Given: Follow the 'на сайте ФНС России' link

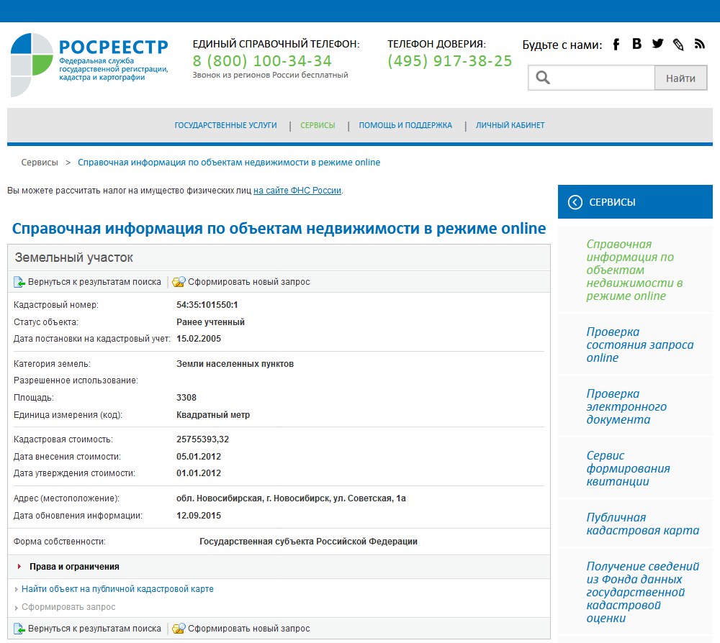Looking at the screenshot, I should [x=297, y=191].
